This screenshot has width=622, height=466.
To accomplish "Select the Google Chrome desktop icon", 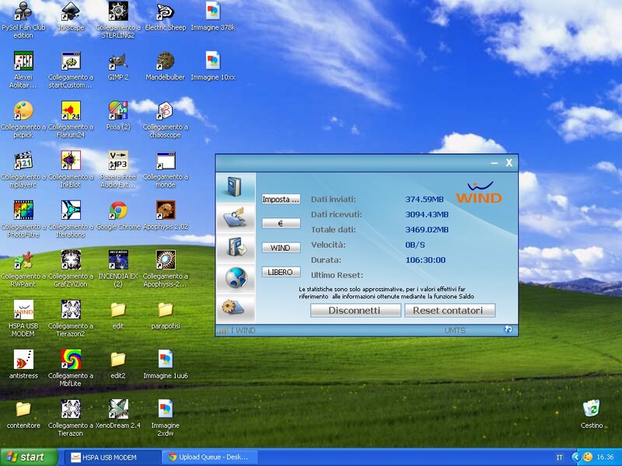I will tap(118, 215).
